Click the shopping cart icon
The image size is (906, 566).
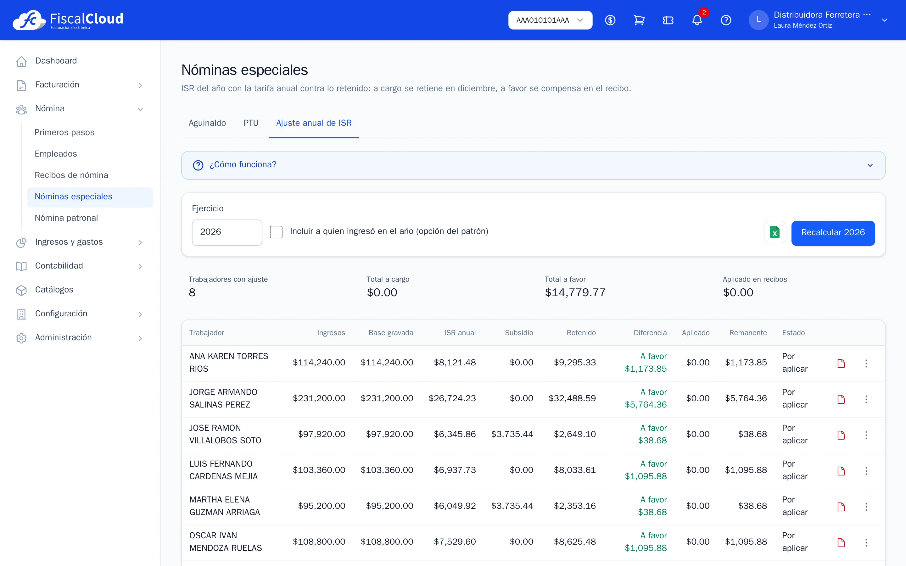[x=639, y=20]
